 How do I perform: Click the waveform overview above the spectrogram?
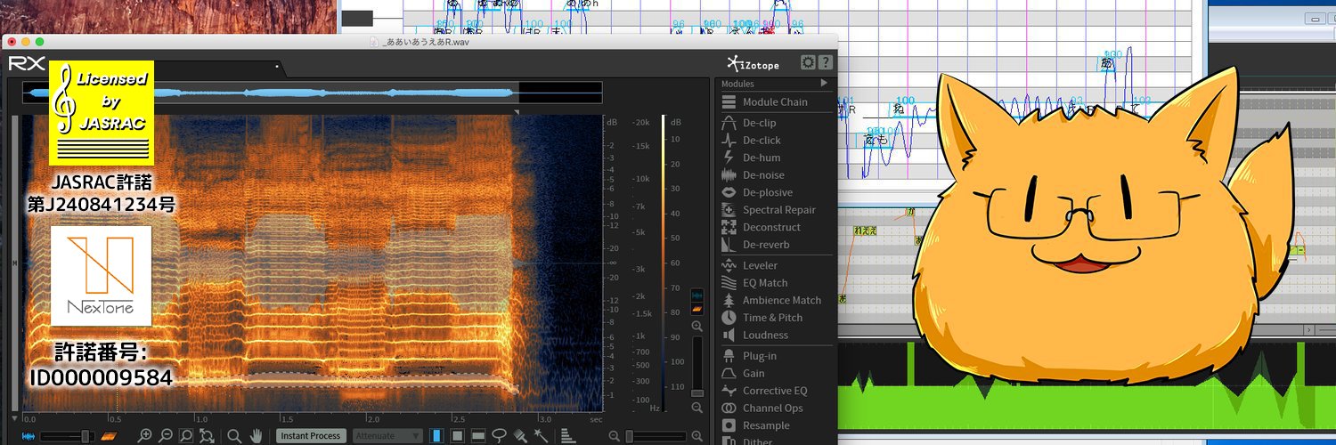pyautogui.click(x=312, y=93)
